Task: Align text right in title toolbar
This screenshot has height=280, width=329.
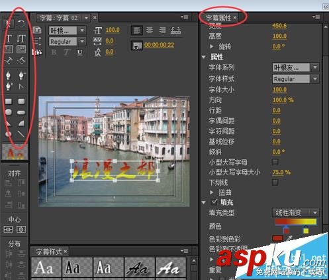Action: 163,30
